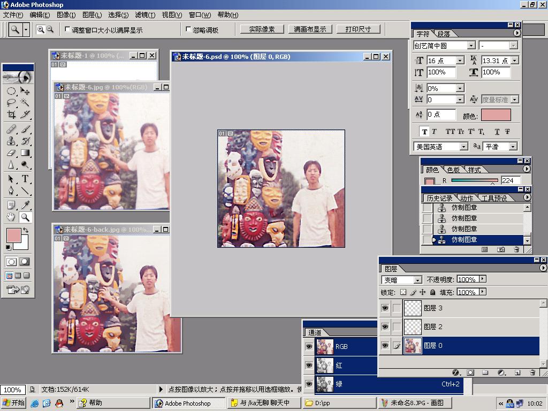This screenshot has width=548, height=411.
Task: Select the Gradient tool
Action: point(25,154)
